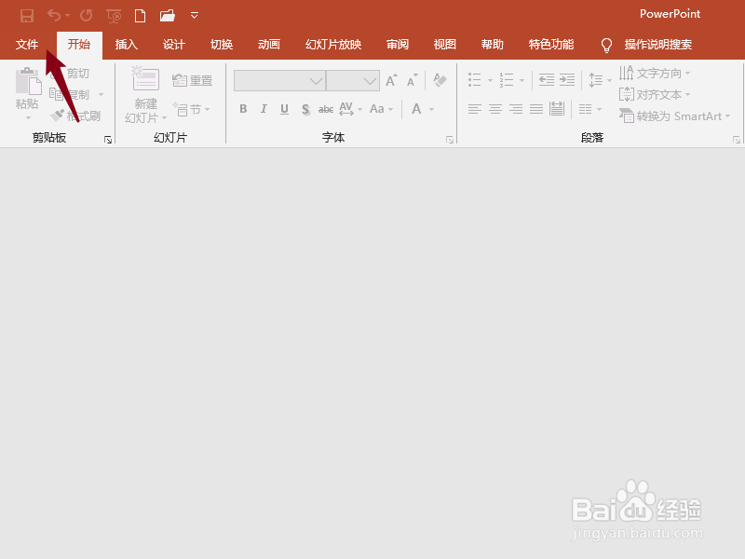The width and height of the screenshot is (745, 559).
Task: Justify text alignment
Action: [536, 109]
